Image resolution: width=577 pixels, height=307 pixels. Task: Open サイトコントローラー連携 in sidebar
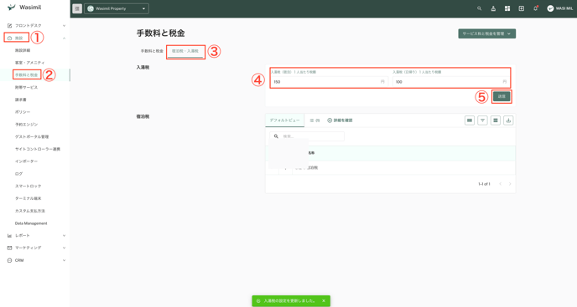click(x=38, y=149)
